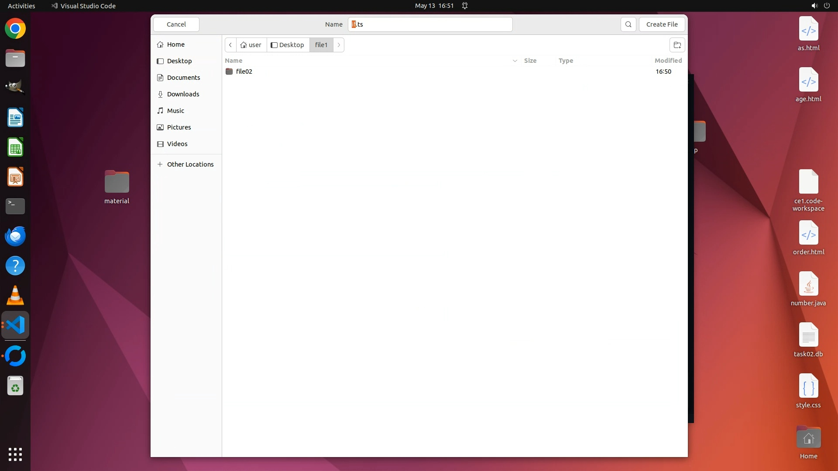Cancel the file dialog
Screen dimensions: 838x471
(x=176, y=24)
